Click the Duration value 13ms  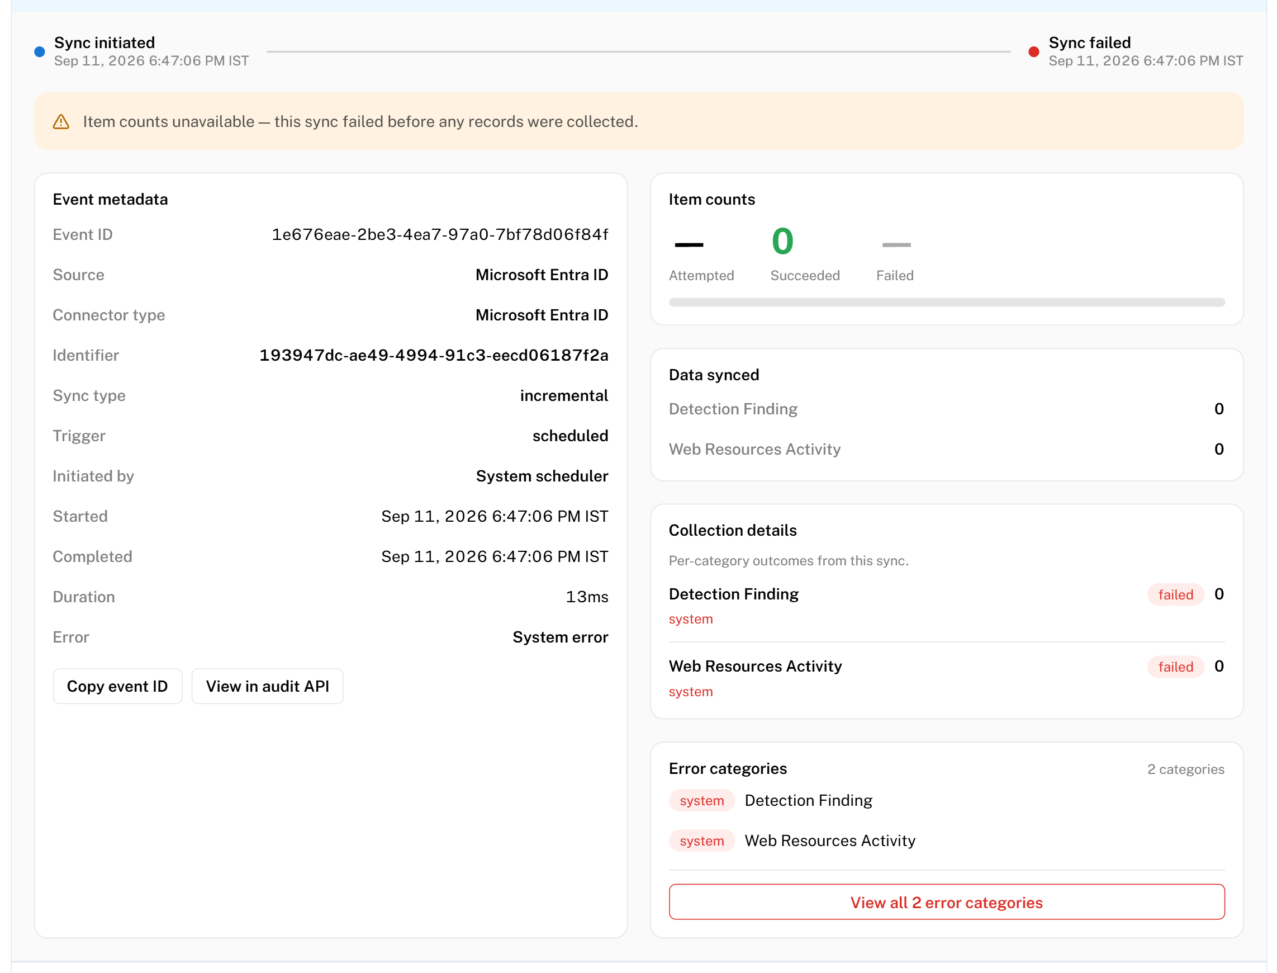(587, 597)
